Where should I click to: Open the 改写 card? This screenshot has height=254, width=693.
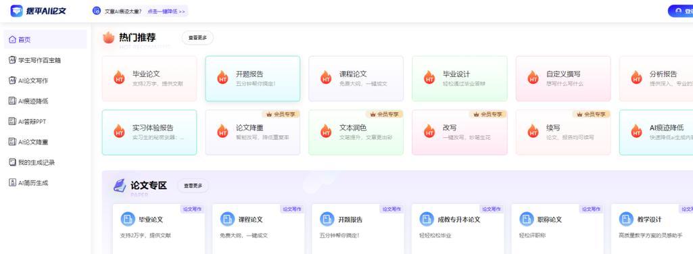[x=460, y=132]
